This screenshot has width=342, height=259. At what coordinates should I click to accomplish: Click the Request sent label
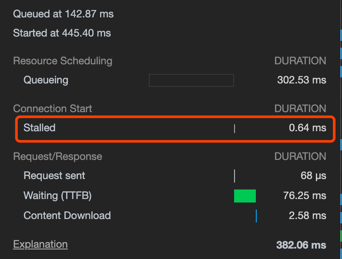click(54, 176)
